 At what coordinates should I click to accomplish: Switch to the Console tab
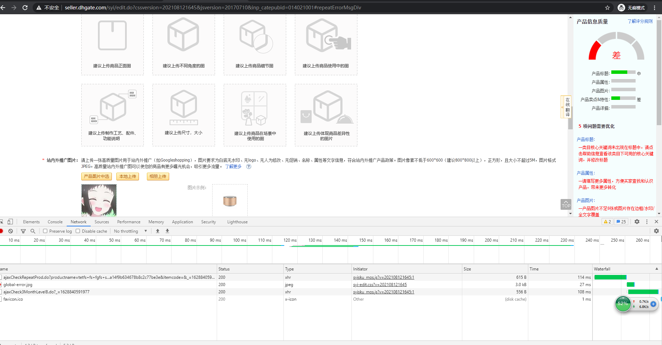click(x=55, y=222)
